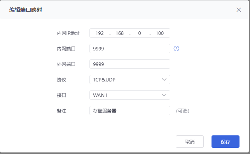Image resolution: width=250 pixels, height=154 pixels.
Task: Select the fourth IP octet 100
Action: coord(159,33)
